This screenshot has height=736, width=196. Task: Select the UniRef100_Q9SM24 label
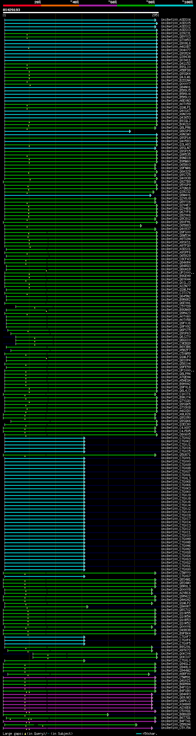click(176, 54)
